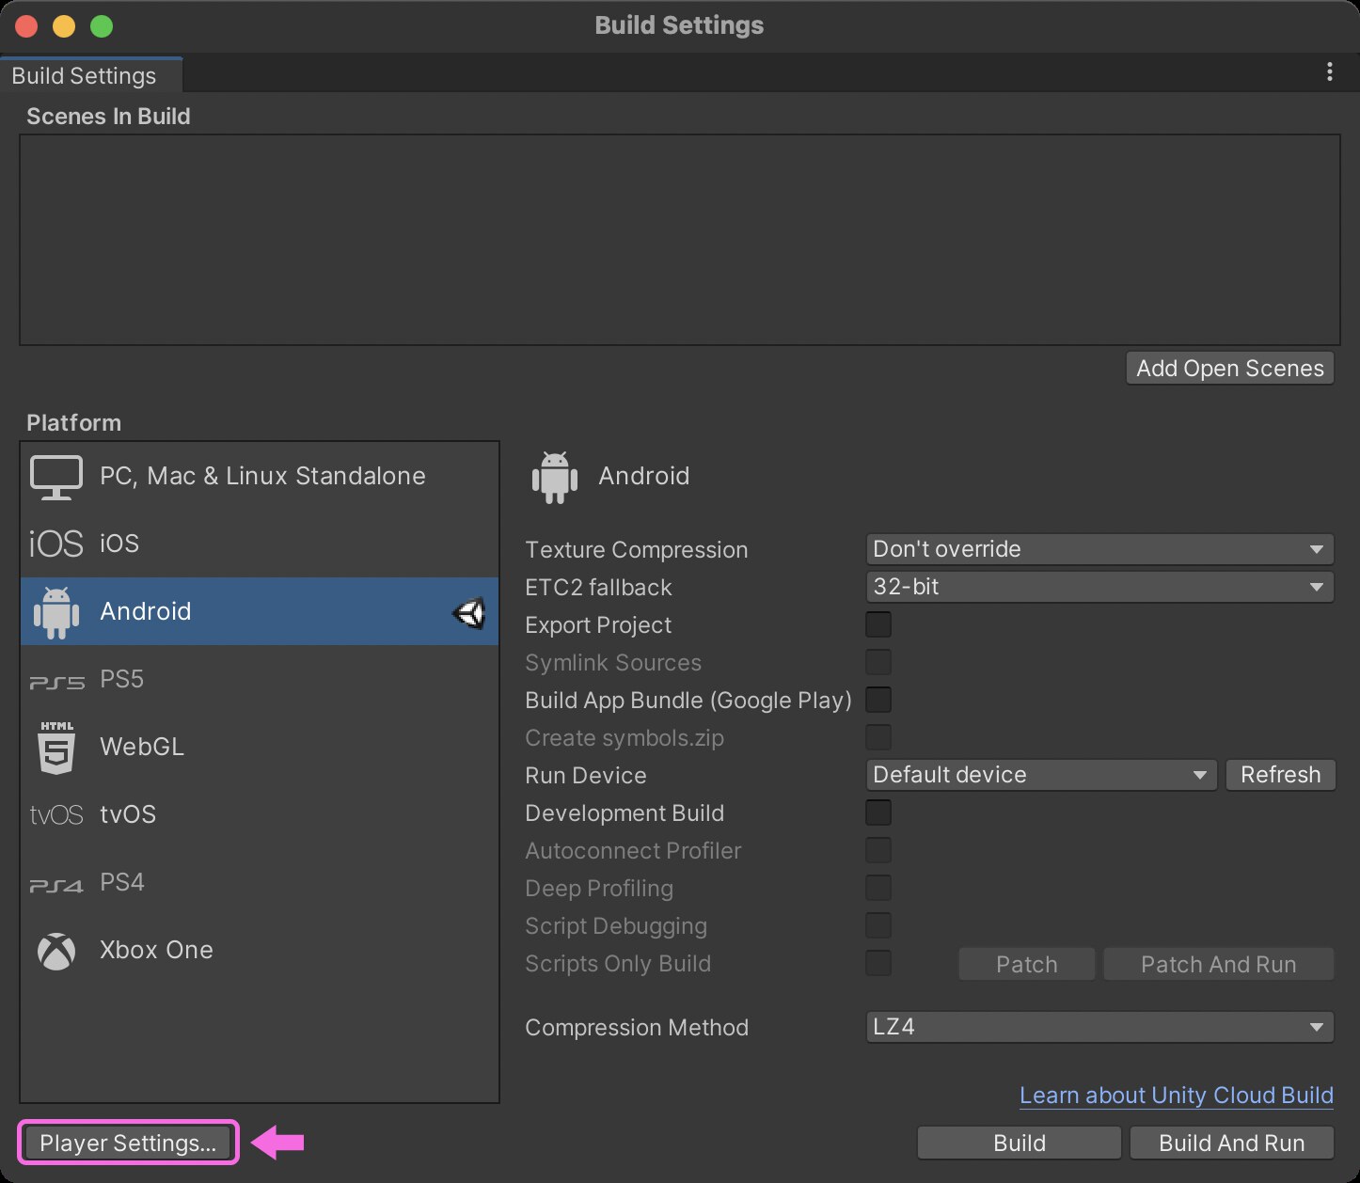Click Add Open Scenes button
Image resolution: width=1360 pixels, height=1183 pixels.
[1230, 369]
